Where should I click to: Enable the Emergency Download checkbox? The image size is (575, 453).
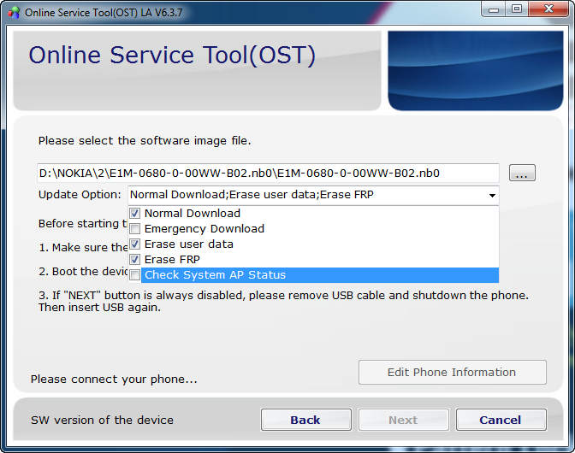tap(135, 229)
